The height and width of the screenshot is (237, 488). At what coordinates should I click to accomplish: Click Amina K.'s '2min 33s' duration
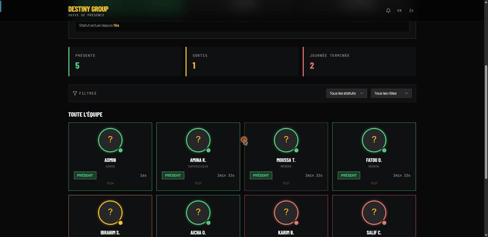(226, 176)
